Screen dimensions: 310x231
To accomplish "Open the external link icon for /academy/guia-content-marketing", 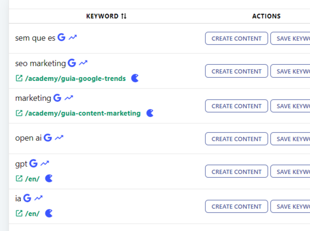I will [19, 113].
